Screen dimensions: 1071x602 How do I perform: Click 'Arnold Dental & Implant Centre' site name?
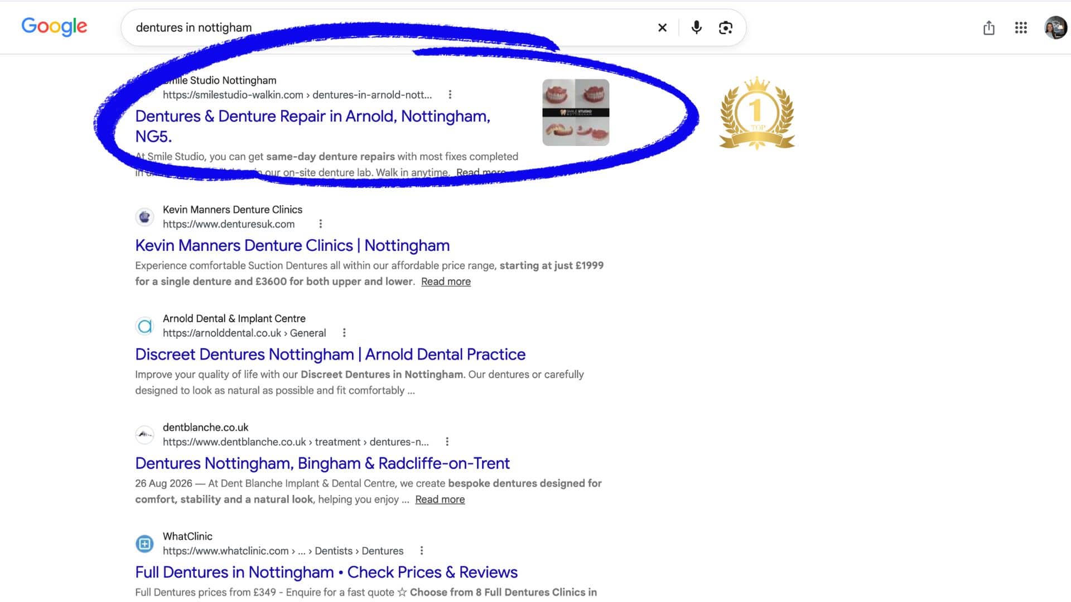tap(234, 318)
